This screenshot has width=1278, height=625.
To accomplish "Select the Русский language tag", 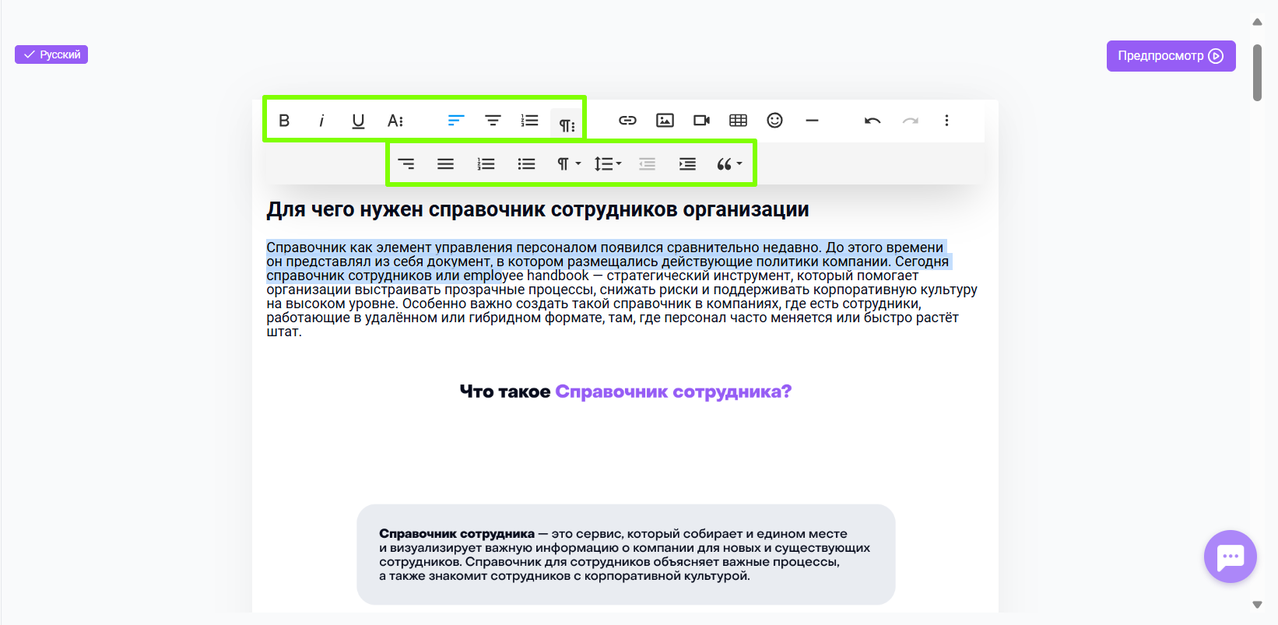I will click(x=51, y=54).
